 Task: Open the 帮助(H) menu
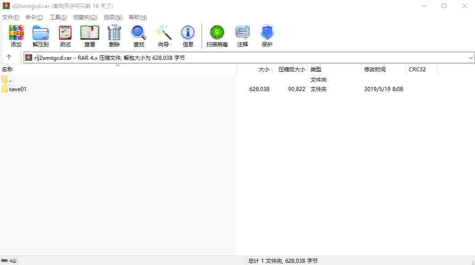tap(138, 17)
